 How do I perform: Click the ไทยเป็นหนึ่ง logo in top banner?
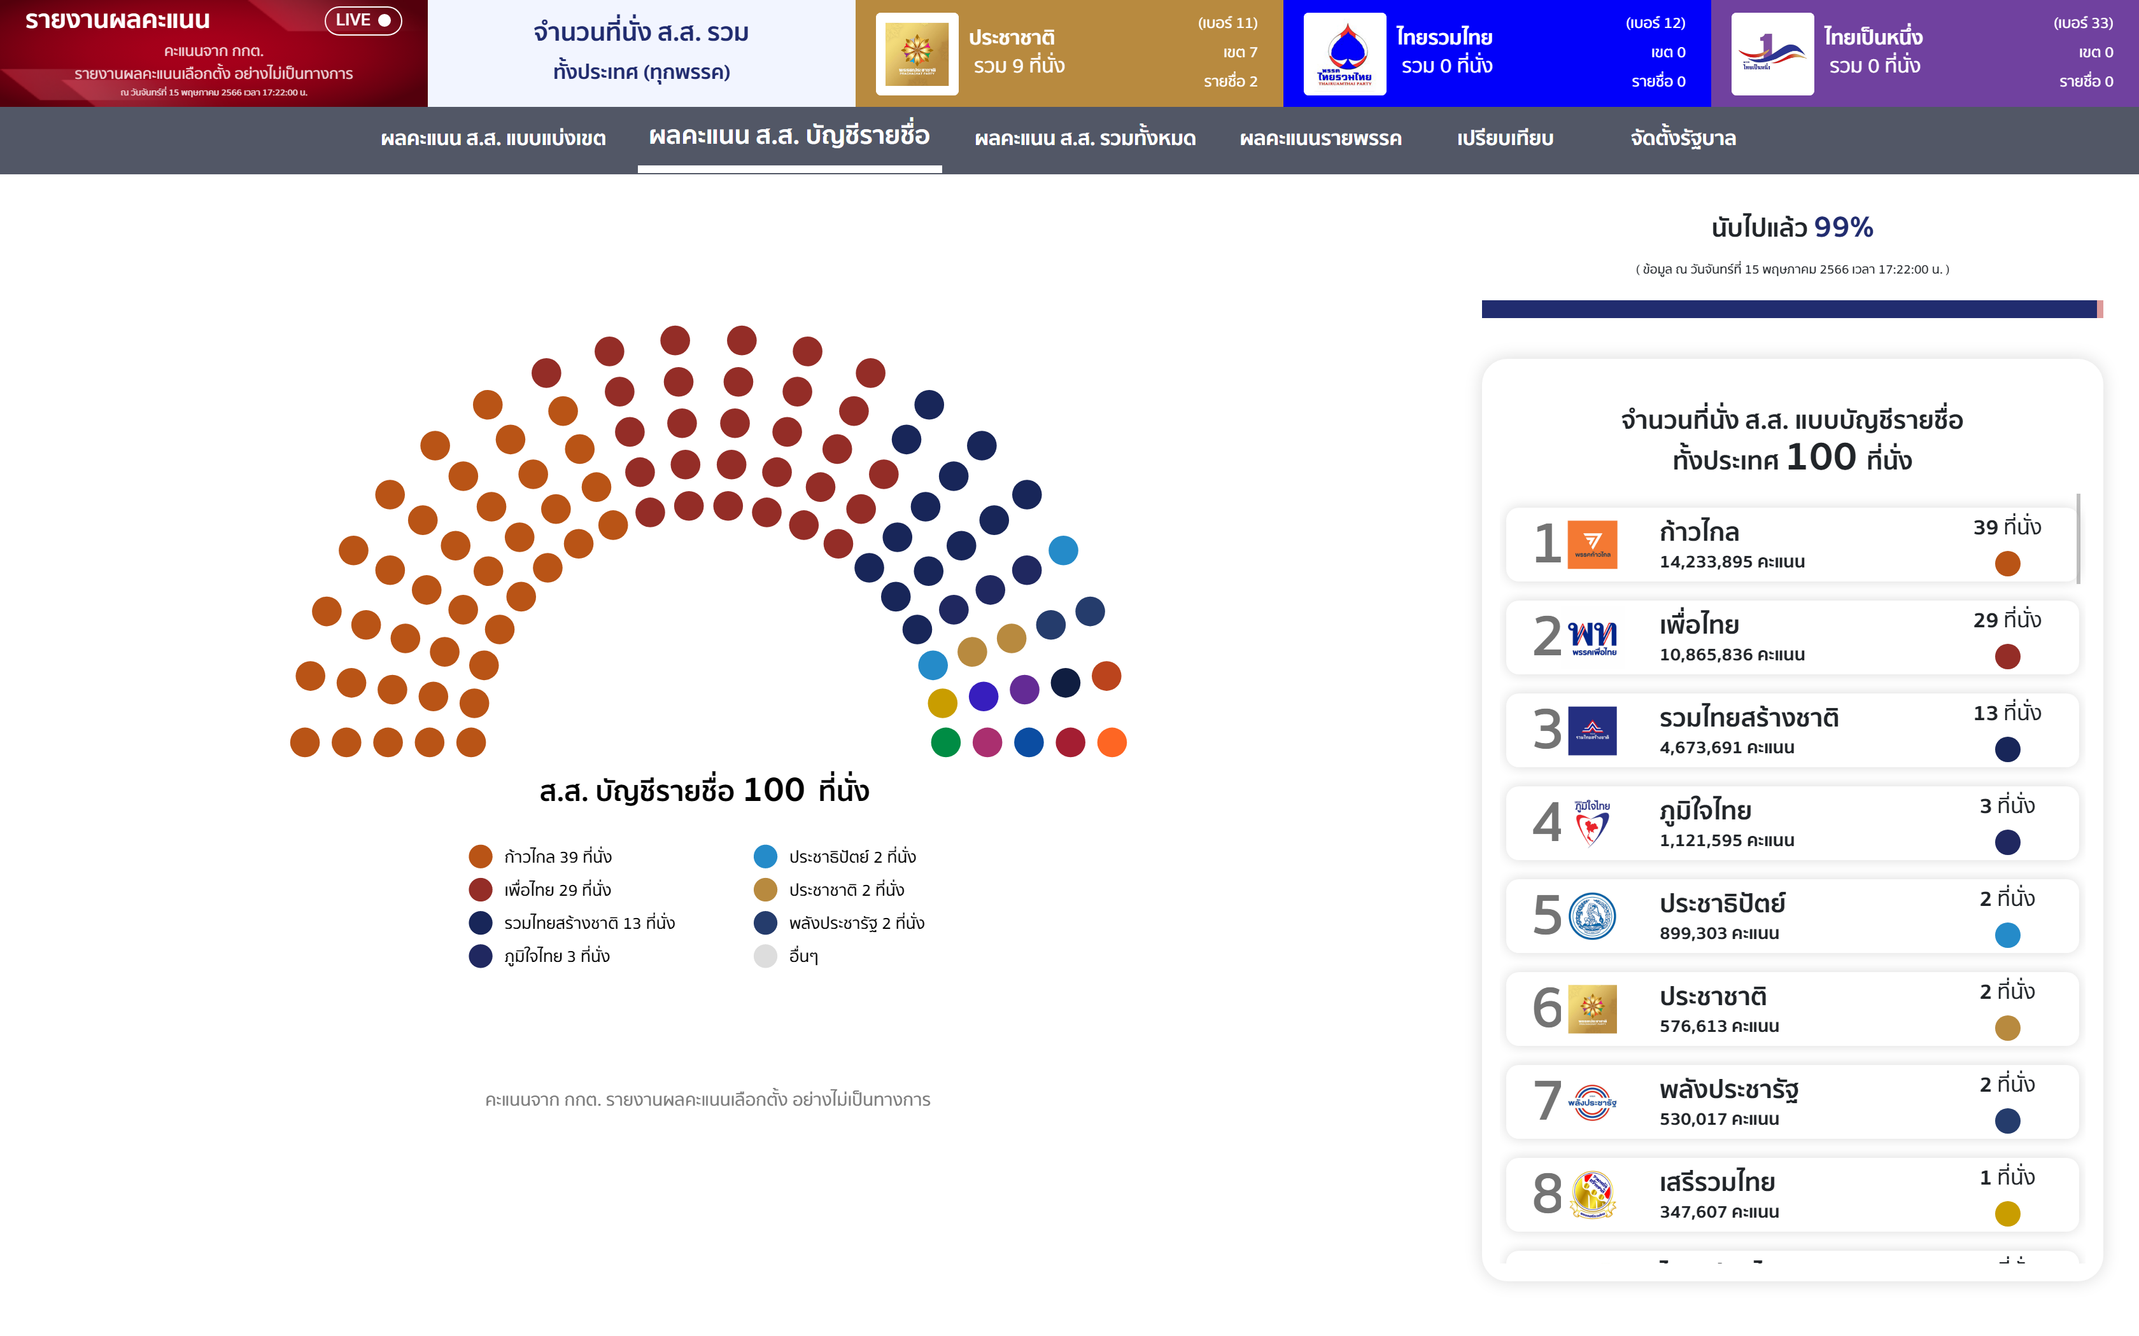point(1771,54)
